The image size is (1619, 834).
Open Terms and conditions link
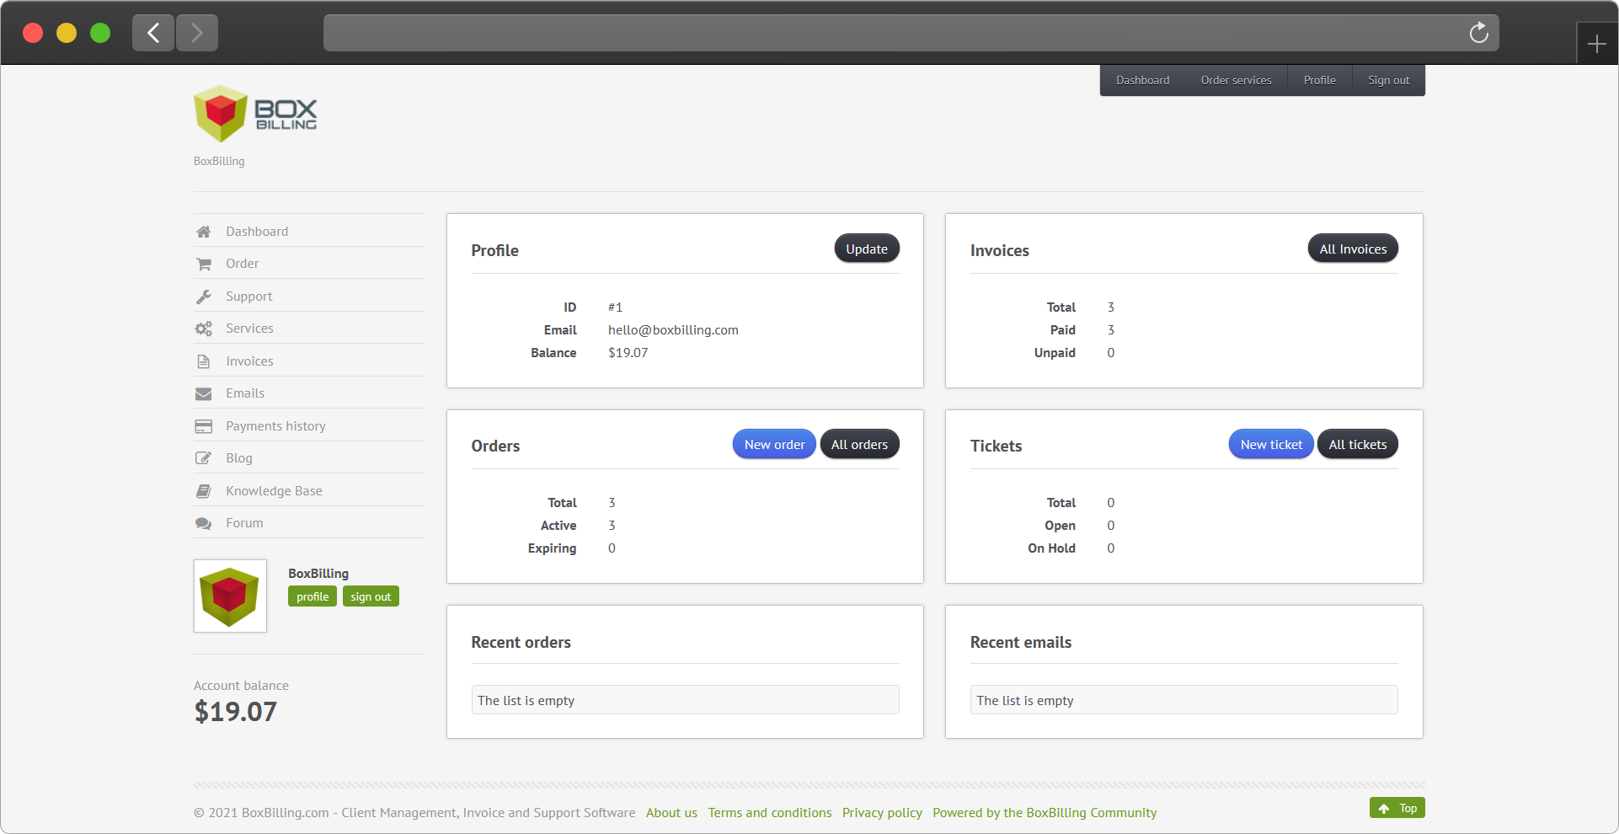[x=769, y=813]
